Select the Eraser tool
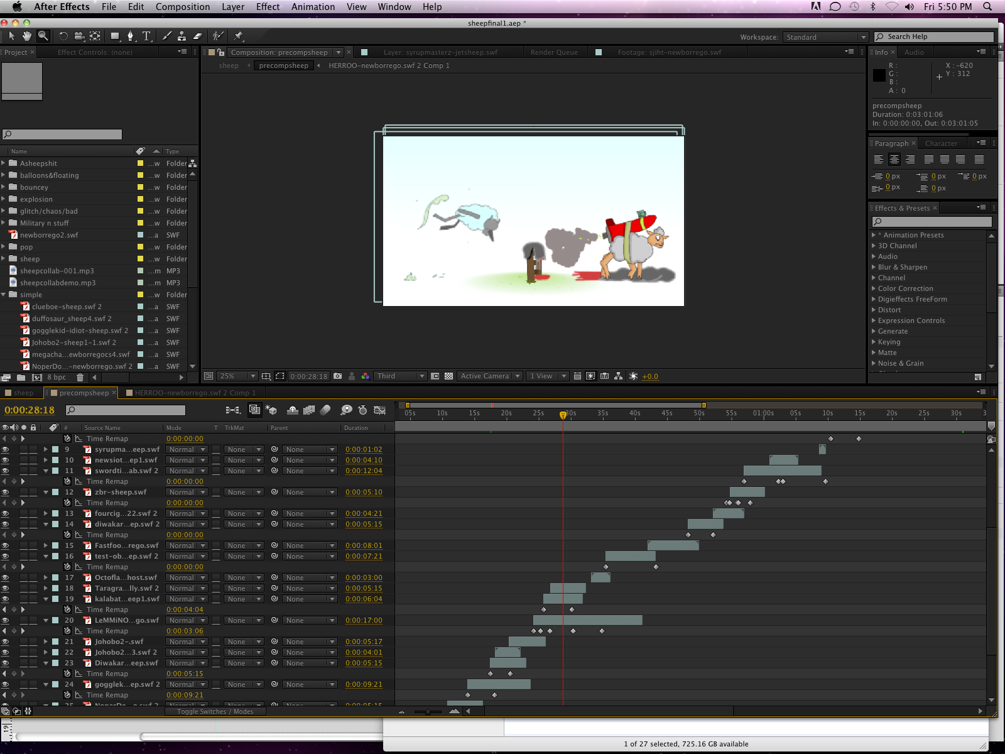Screen dimensions: 1005x754 pyautogui.click(x=197, y=36)
